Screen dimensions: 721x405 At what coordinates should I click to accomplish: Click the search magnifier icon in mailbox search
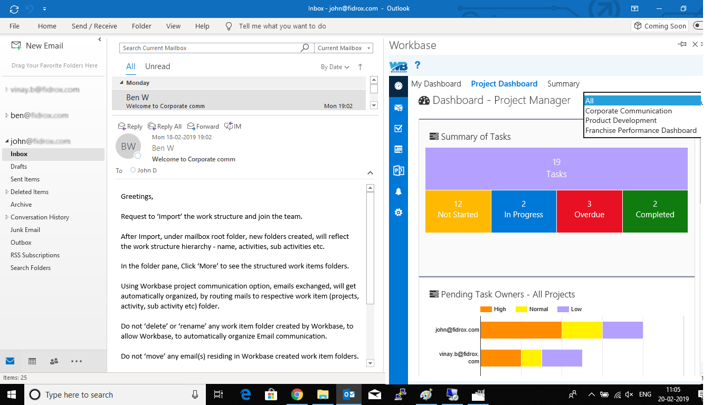click(x=305, y=48)
